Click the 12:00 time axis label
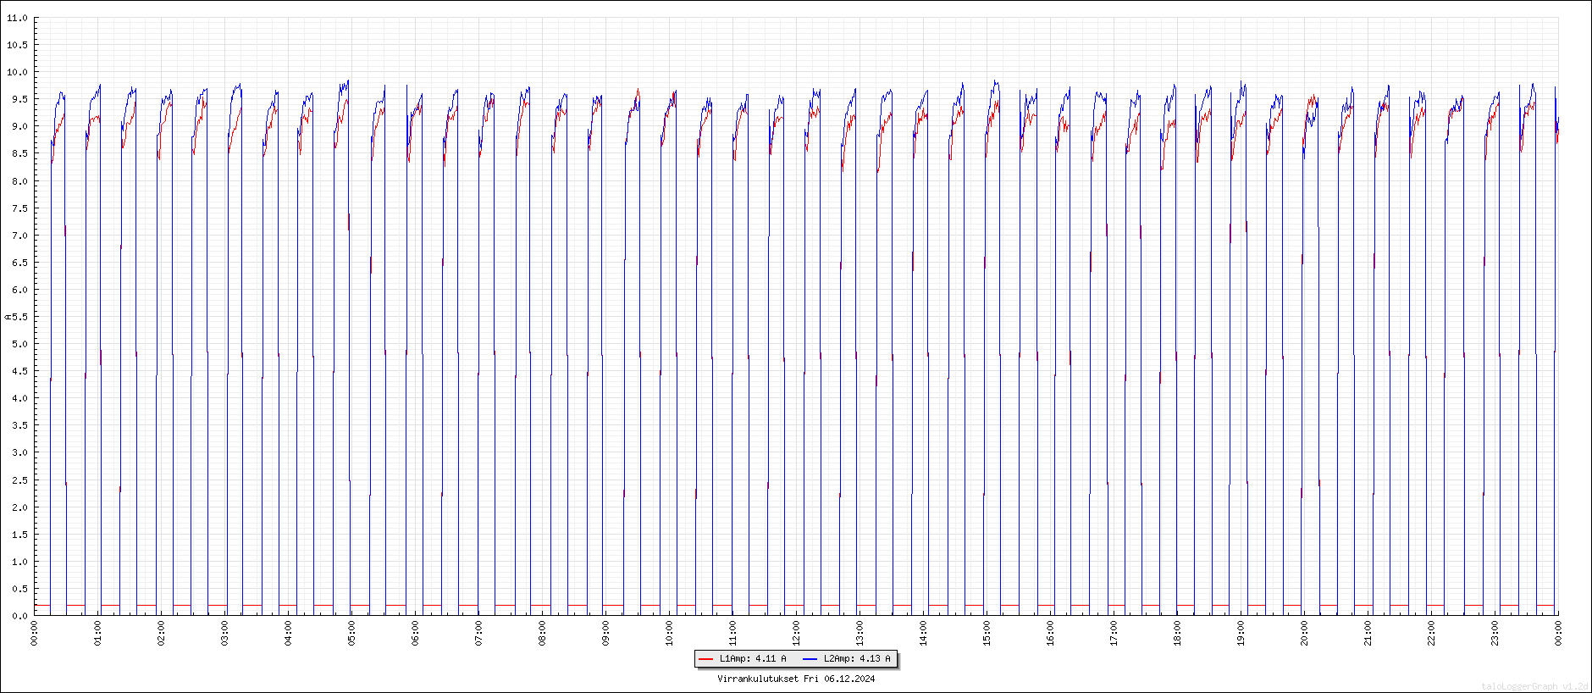The image size is (1592, 693). coord(796,633)
